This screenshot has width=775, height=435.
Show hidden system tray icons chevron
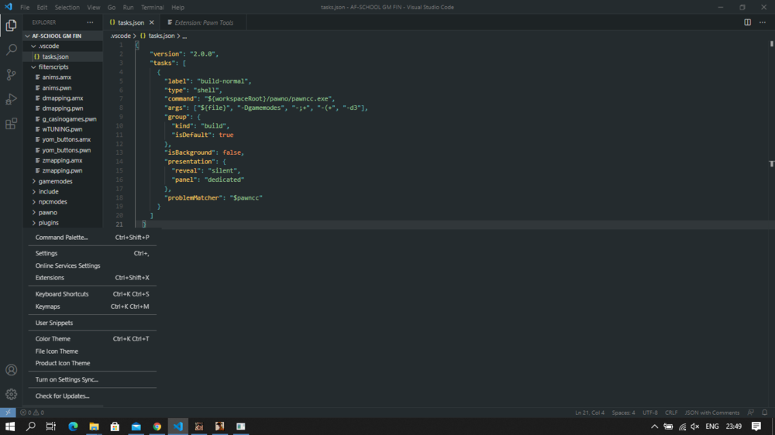tap(654, 426)
